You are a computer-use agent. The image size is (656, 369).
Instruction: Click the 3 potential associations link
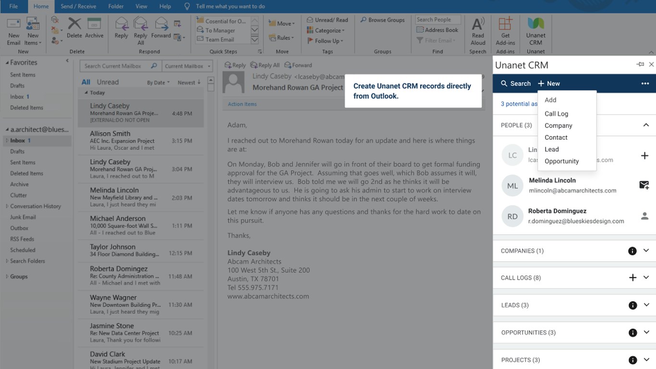[519, 104]
